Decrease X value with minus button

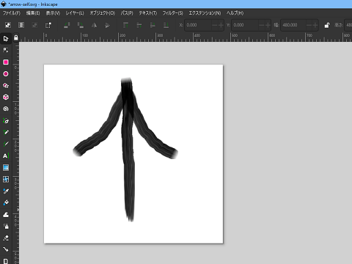(x=215, y=25)
